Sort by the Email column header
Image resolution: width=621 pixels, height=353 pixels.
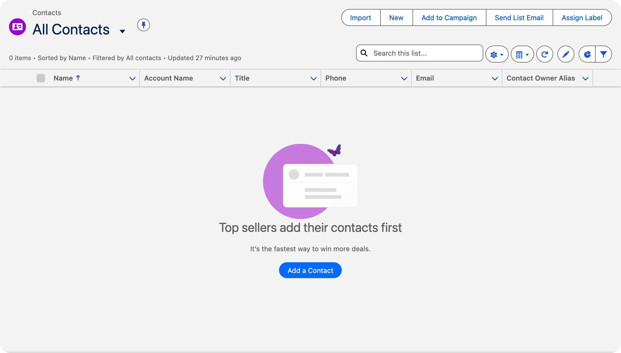click(425, 78)
